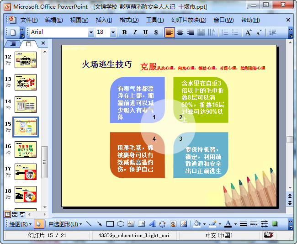Select slide 13 thumbnail
297x244 pixels.
pyautogui.click(x=26, y=82)
